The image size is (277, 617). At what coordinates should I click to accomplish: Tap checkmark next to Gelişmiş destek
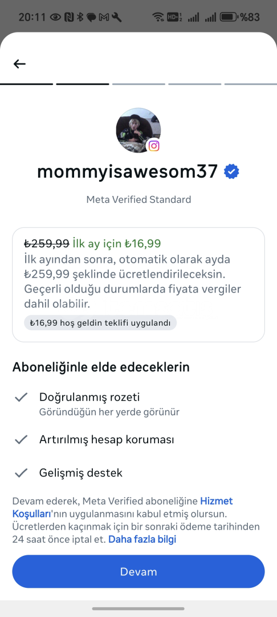point(21,472)
